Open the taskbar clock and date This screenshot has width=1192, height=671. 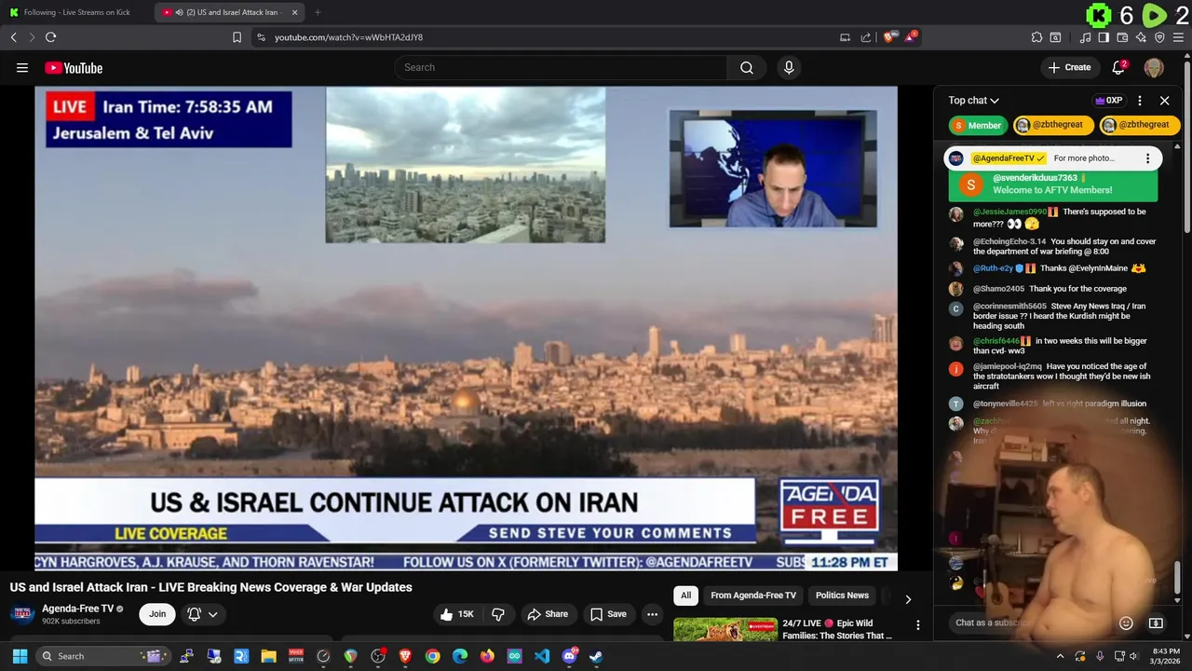pos(1166,656)
